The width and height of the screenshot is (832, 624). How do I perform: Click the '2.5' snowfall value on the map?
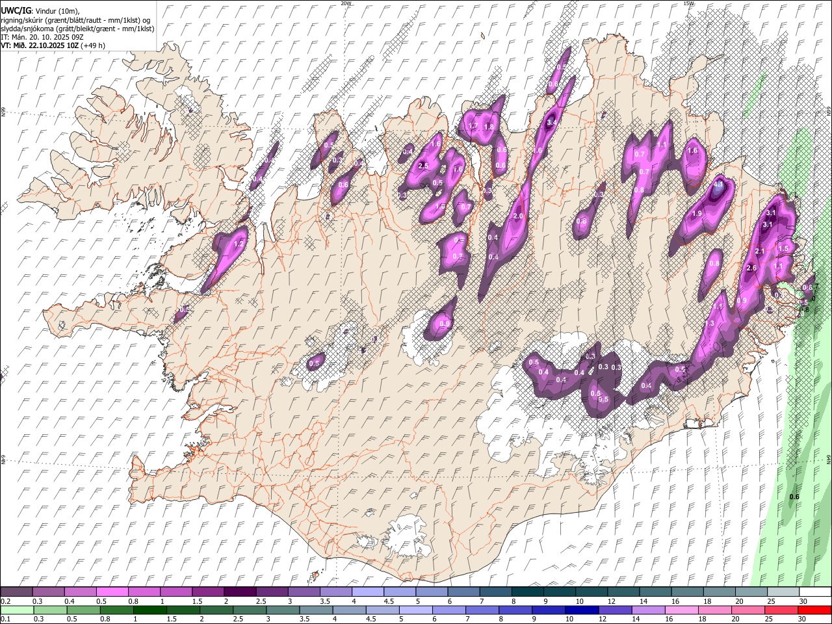(423, 166)
